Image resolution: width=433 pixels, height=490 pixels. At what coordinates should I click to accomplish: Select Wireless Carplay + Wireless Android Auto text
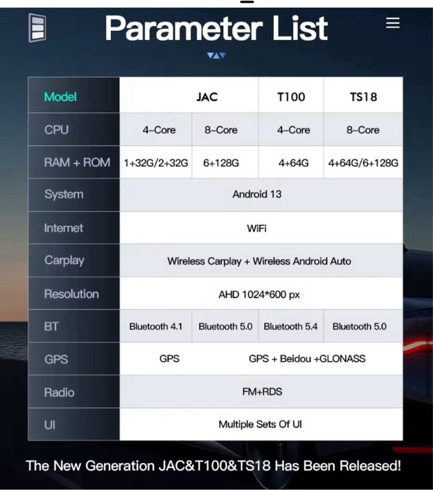(x=259, y=262)
